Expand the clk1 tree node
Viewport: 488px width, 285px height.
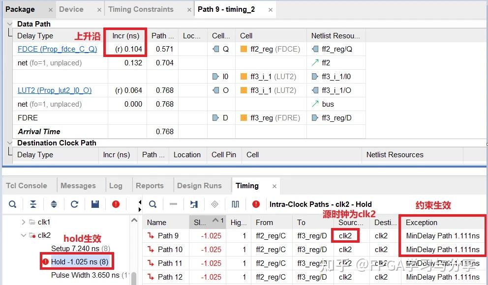(x=23, y=222)
